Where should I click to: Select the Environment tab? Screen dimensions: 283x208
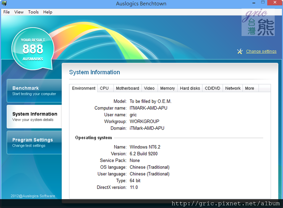click(x=83, y=88)
